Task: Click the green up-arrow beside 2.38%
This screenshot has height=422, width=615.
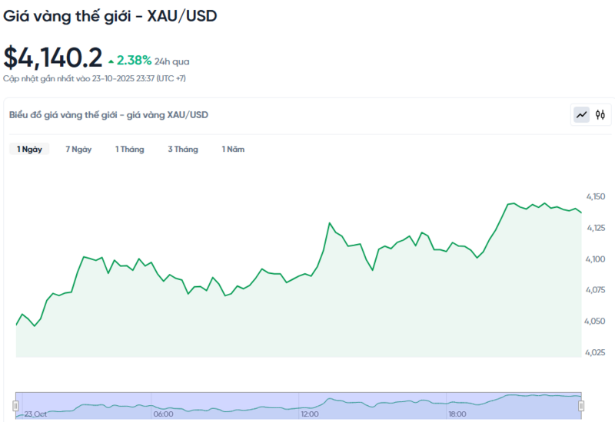Action: [x=111, y=61]
